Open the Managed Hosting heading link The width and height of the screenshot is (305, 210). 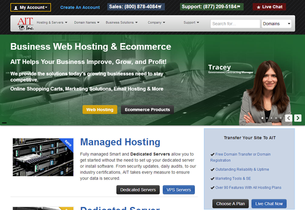coord(120,142)
